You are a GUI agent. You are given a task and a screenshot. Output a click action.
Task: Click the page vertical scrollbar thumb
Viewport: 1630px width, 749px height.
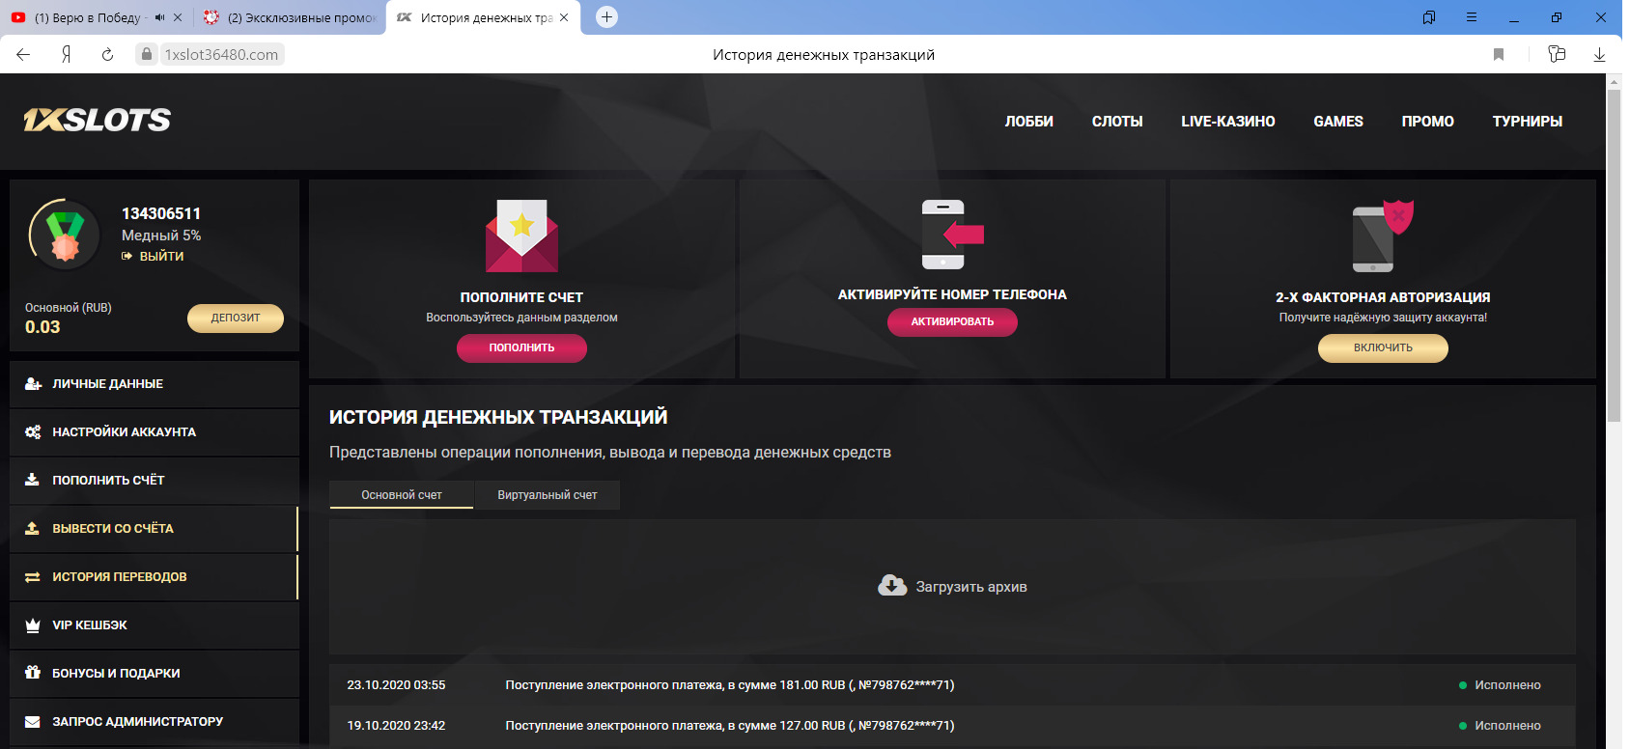pos(1614,257)
